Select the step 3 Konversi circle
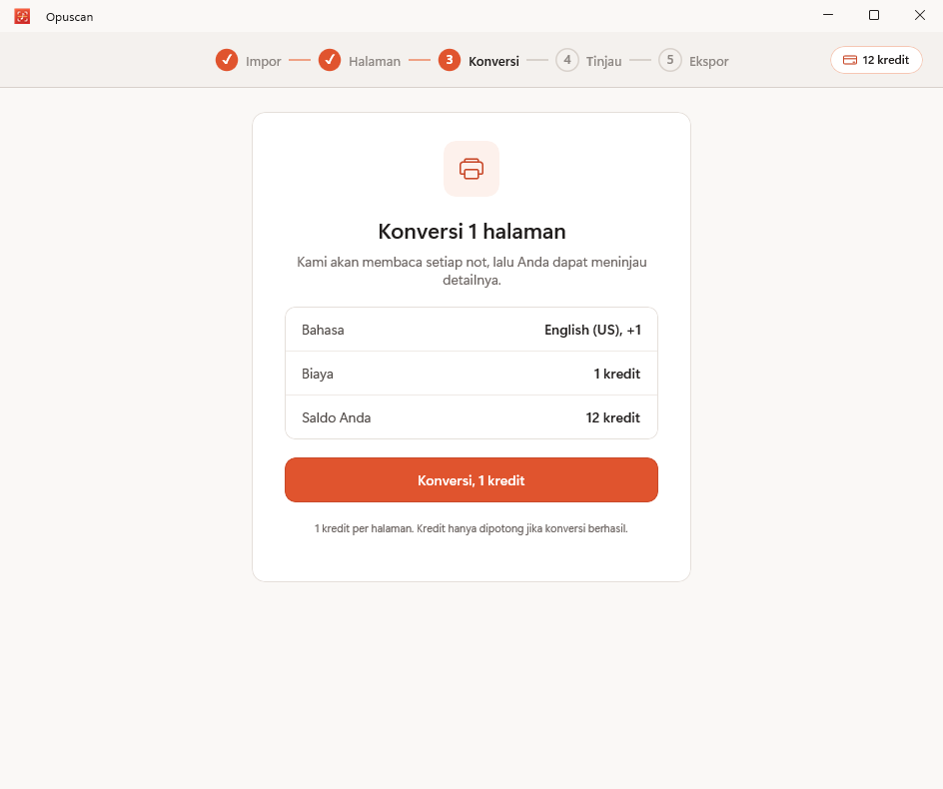 click(450, 60)
